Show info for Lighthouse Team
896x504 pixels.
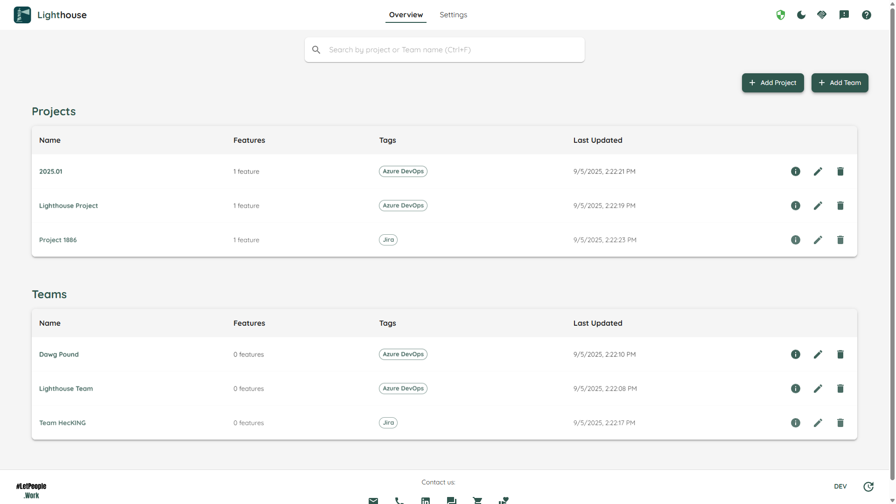pyautogui.click(x=796, y=389)
